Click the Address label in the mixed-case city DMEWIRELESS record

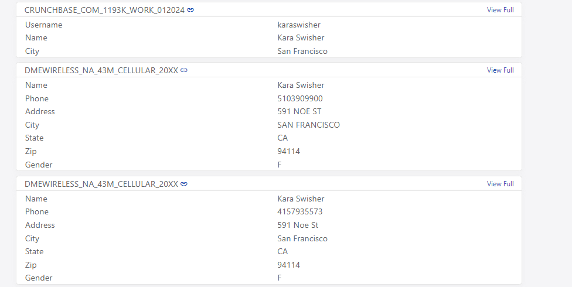[40, 225]
